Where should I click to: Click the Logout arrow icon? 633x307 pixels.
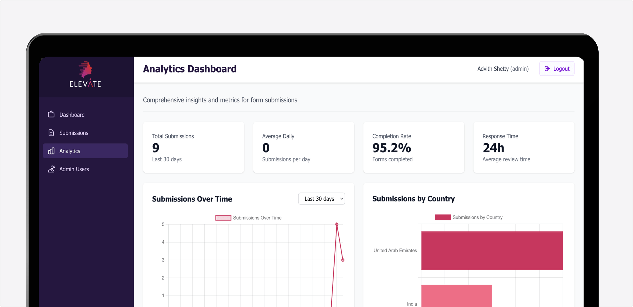click(547, 69)
